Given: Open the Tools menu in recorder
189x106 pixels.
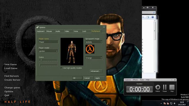Looking at the screenshot, I should tap(142, 80).
